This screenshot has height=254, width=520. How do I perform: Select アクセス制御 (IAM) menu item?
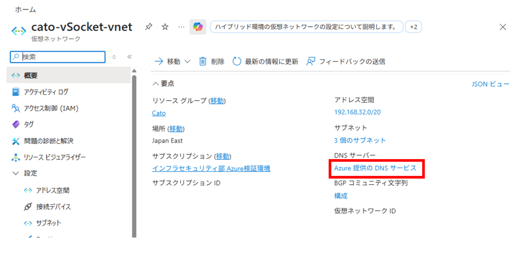click(x=51, y=108)
